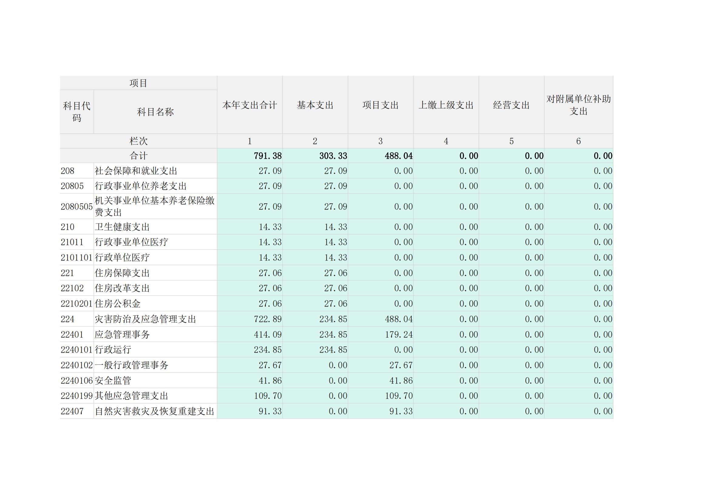Click the code cell 2240199
The image size is (707, 499).
pos(77,396)
